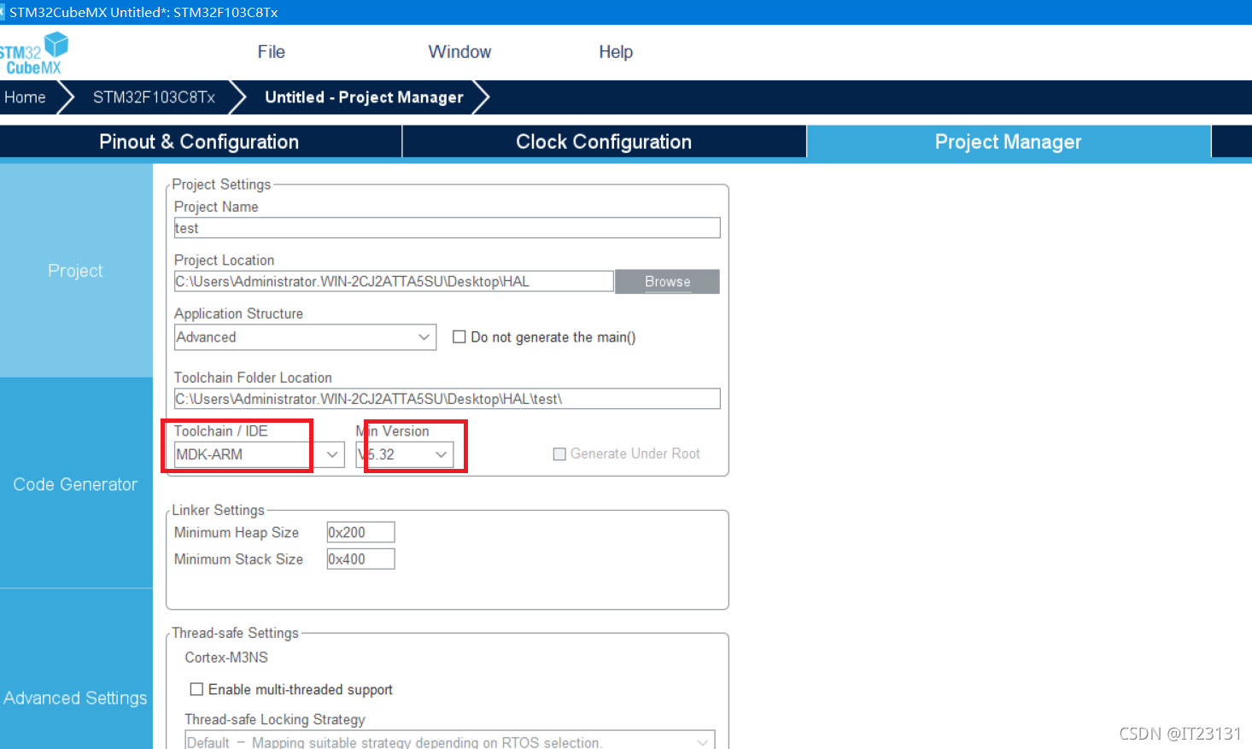1252x749 pixels.
Task: Enable multi-threaded support checkbox
Action: click(196, 689)
